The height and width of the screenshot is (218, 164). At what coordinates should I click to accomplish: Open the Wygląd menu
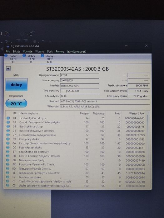pyautogui.click(x=40, y=52)
